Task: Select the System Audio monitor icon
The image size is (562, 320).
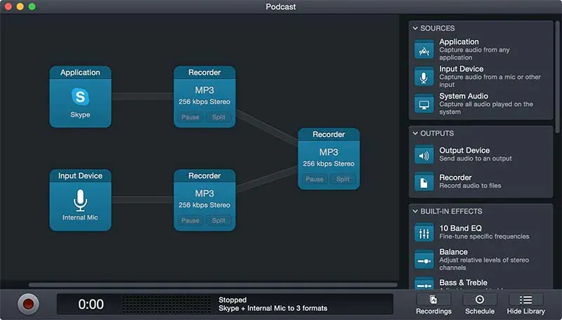Action: (x=424, y=104)
